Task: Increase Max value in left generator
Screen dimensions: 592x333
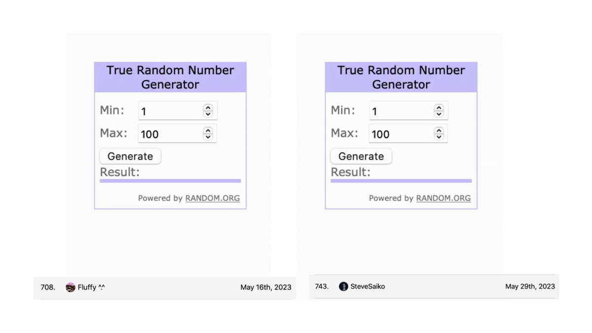Action: (208, 130)
